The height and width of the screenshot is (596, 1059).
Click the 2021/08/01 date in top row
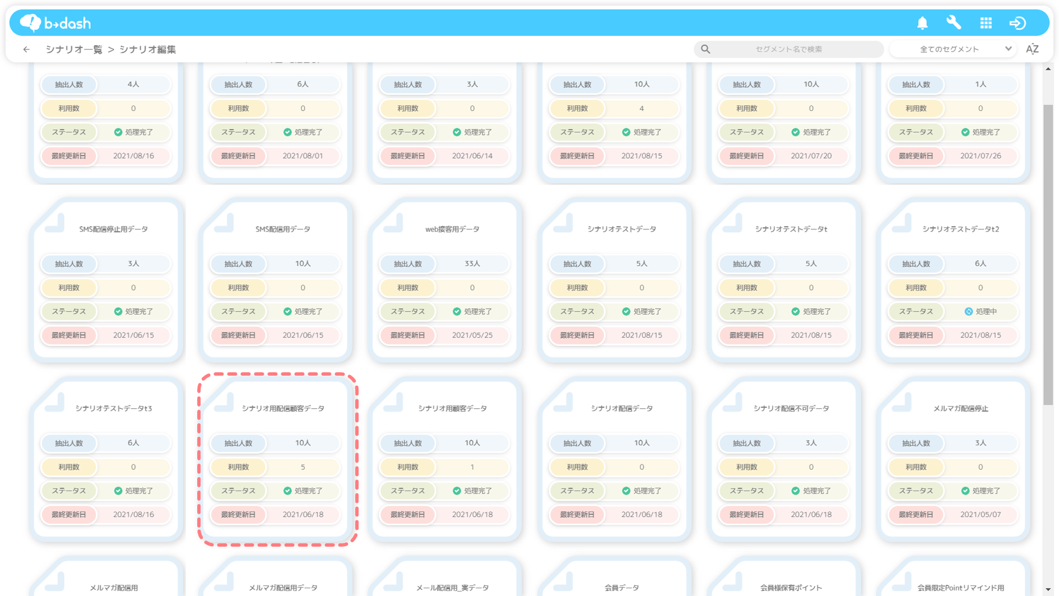click(x=303, y=156)
